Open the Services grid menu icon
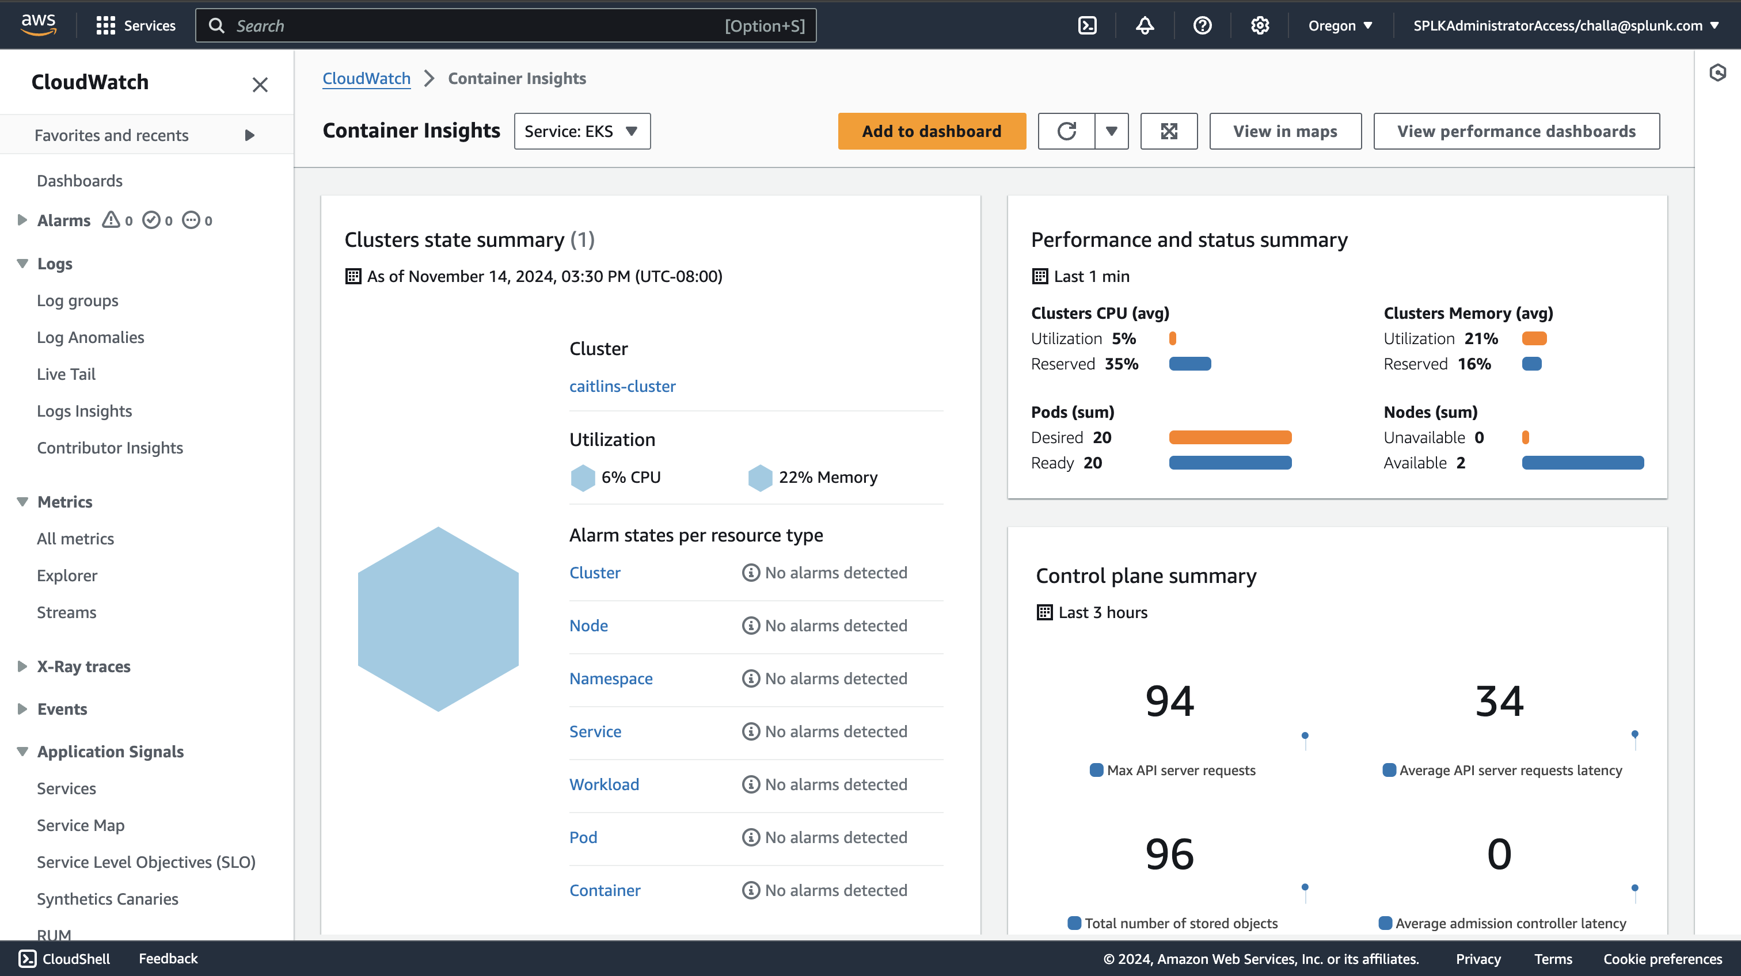The image size is (1741, 976). coord(105,26)
